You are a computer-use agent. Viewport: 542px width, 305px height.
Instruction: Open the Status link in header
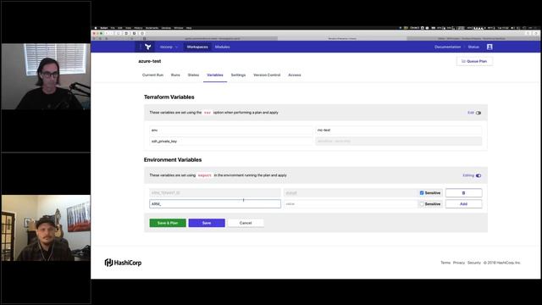point(473,47)
